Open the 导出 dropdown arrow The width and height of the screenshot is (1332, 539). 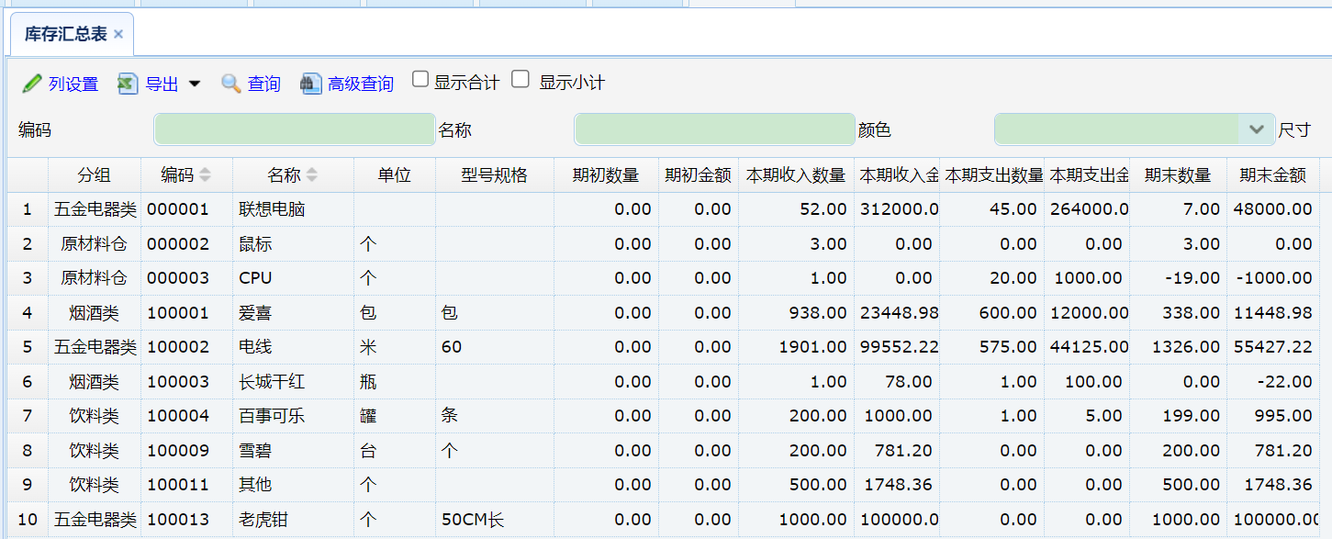point(195,84)
